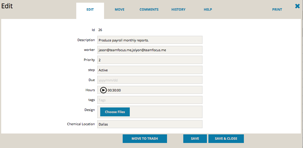This screenshot has height=148, width=303.
Task: Click the Hours value 00:30:00
Action: [x=114, y=90]
